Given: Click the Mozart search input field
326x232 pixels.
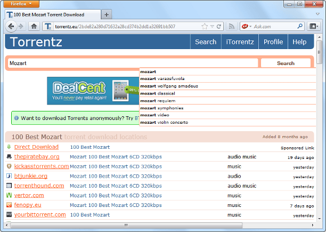Looking at the screenshot, I should [133, 63].
